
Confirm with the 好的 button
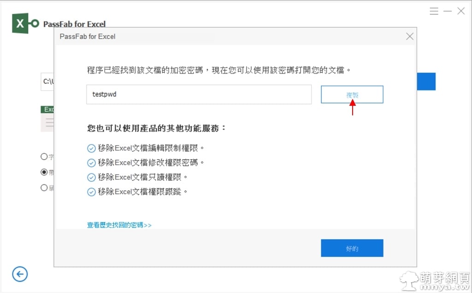click(352, 248)
